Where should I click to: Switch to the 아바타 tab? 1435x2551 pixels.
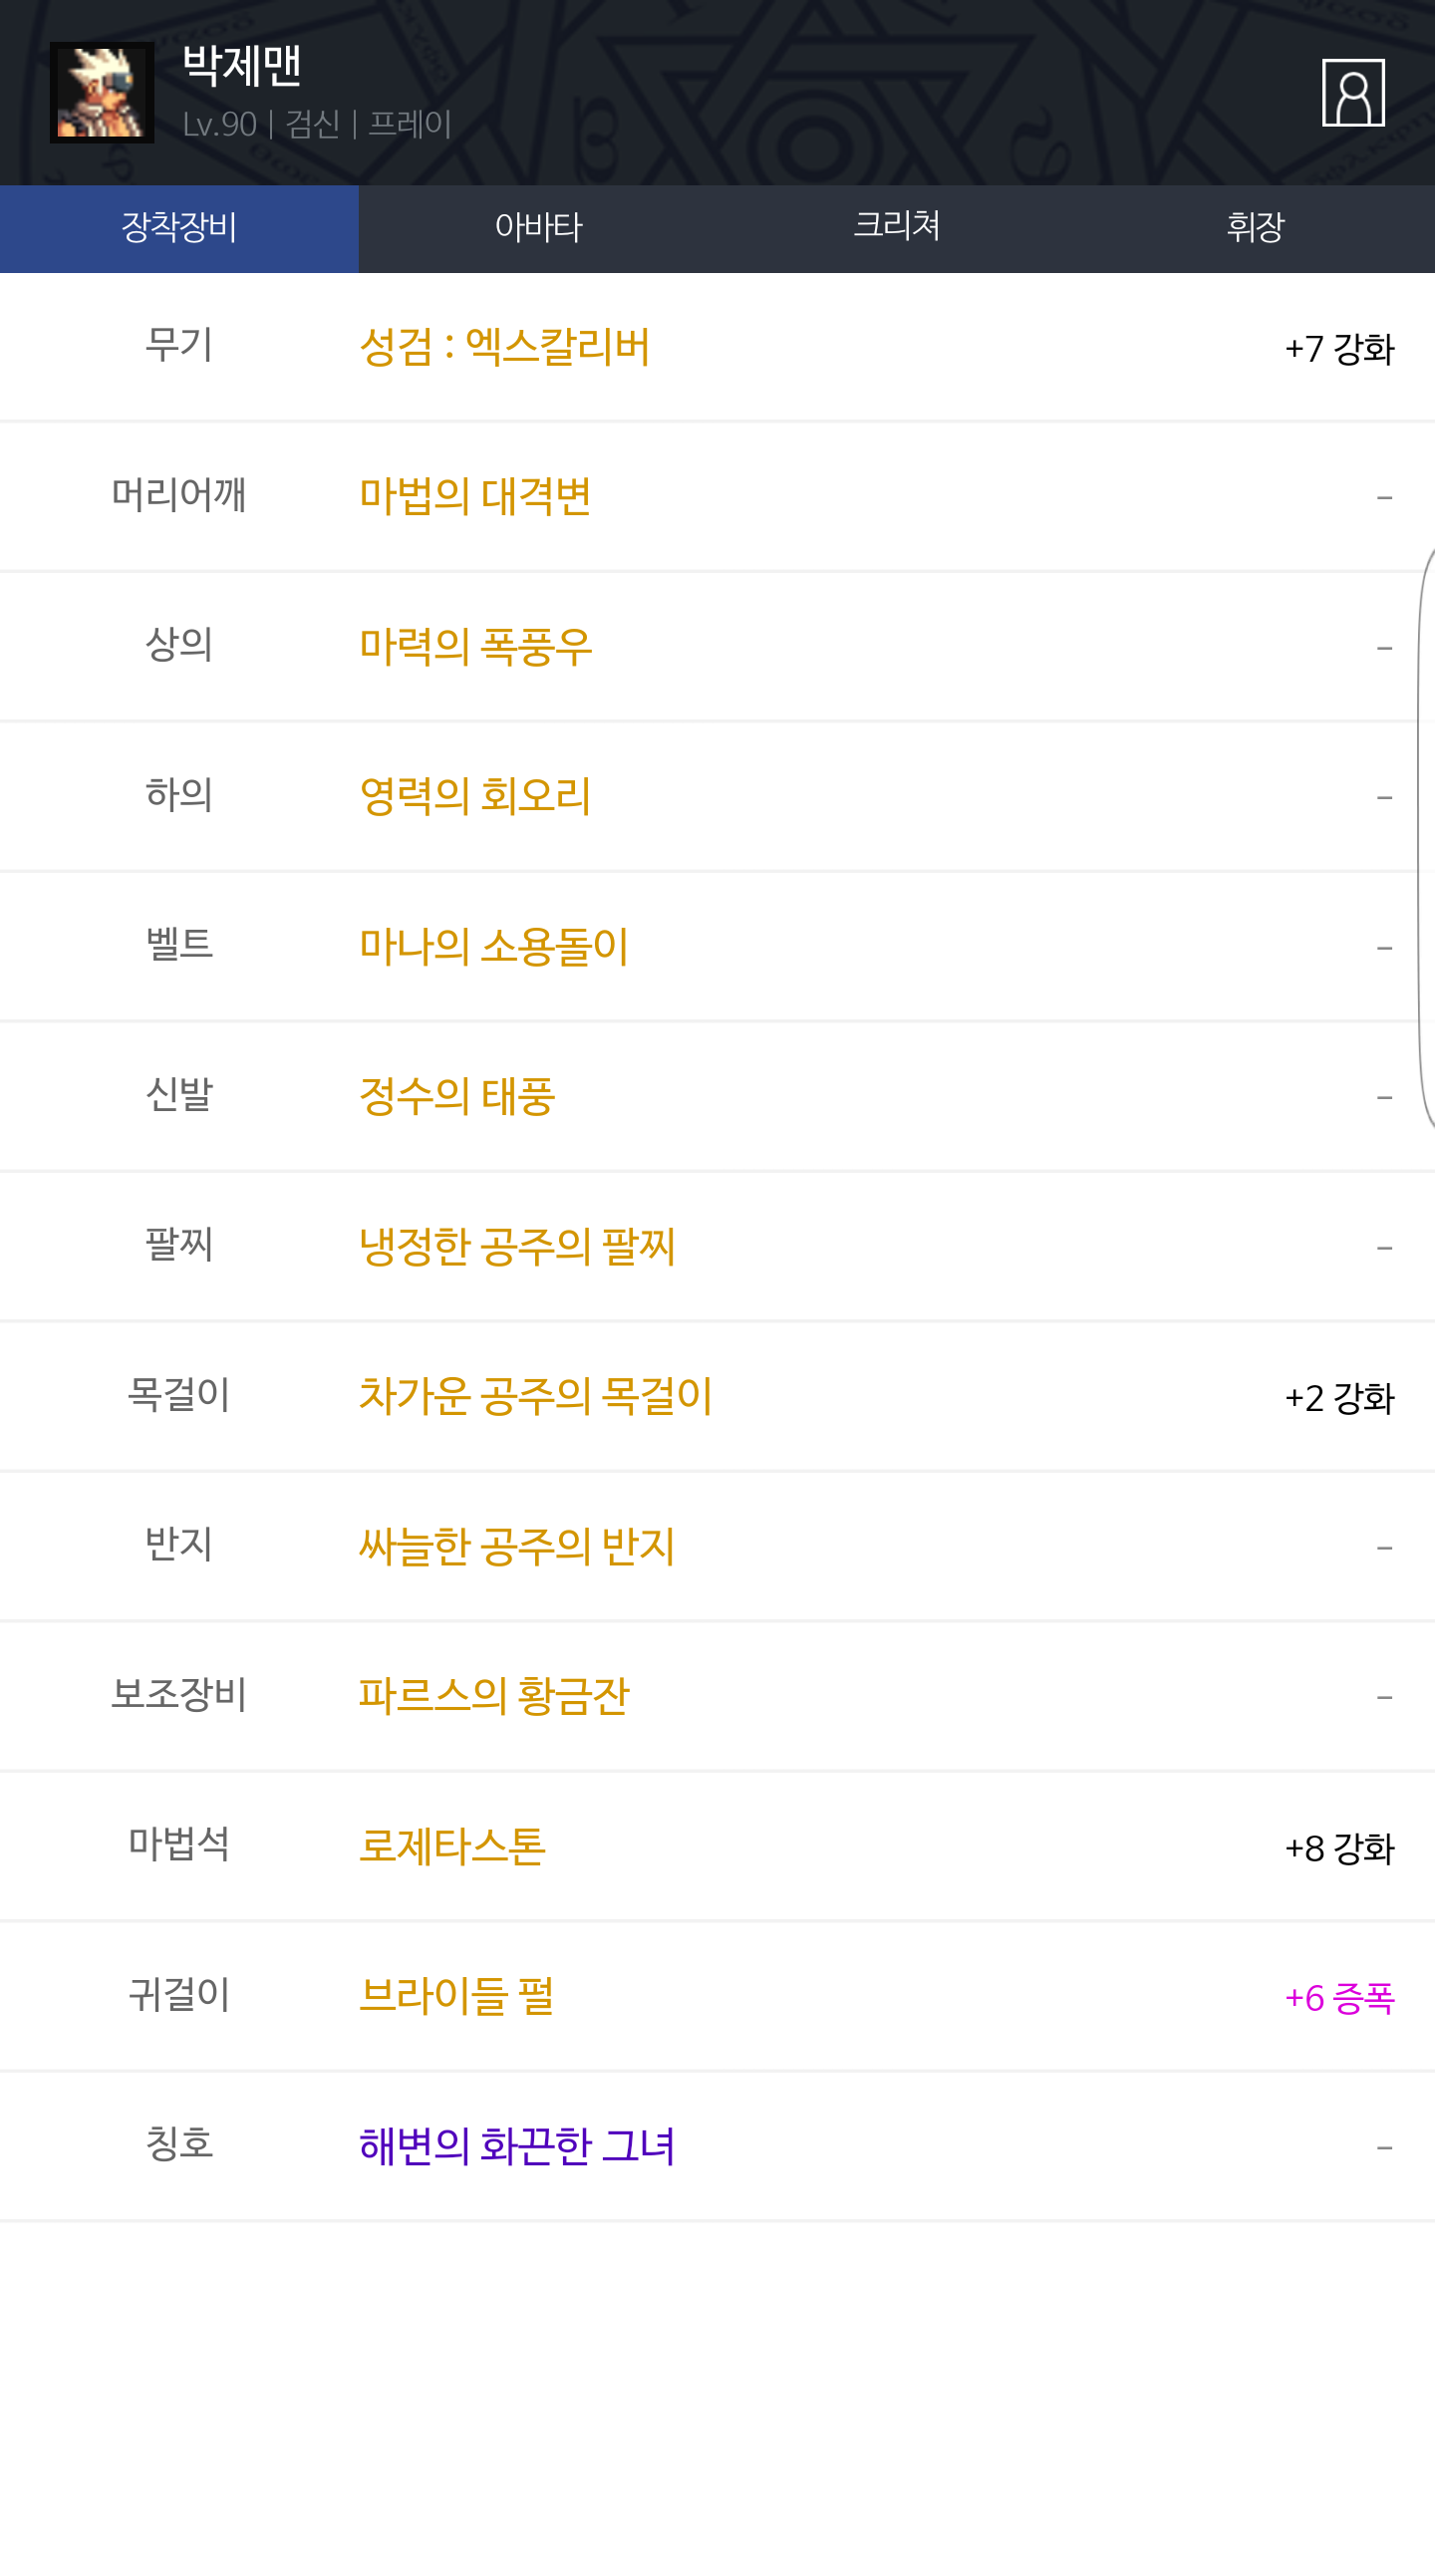click(538, 227)
